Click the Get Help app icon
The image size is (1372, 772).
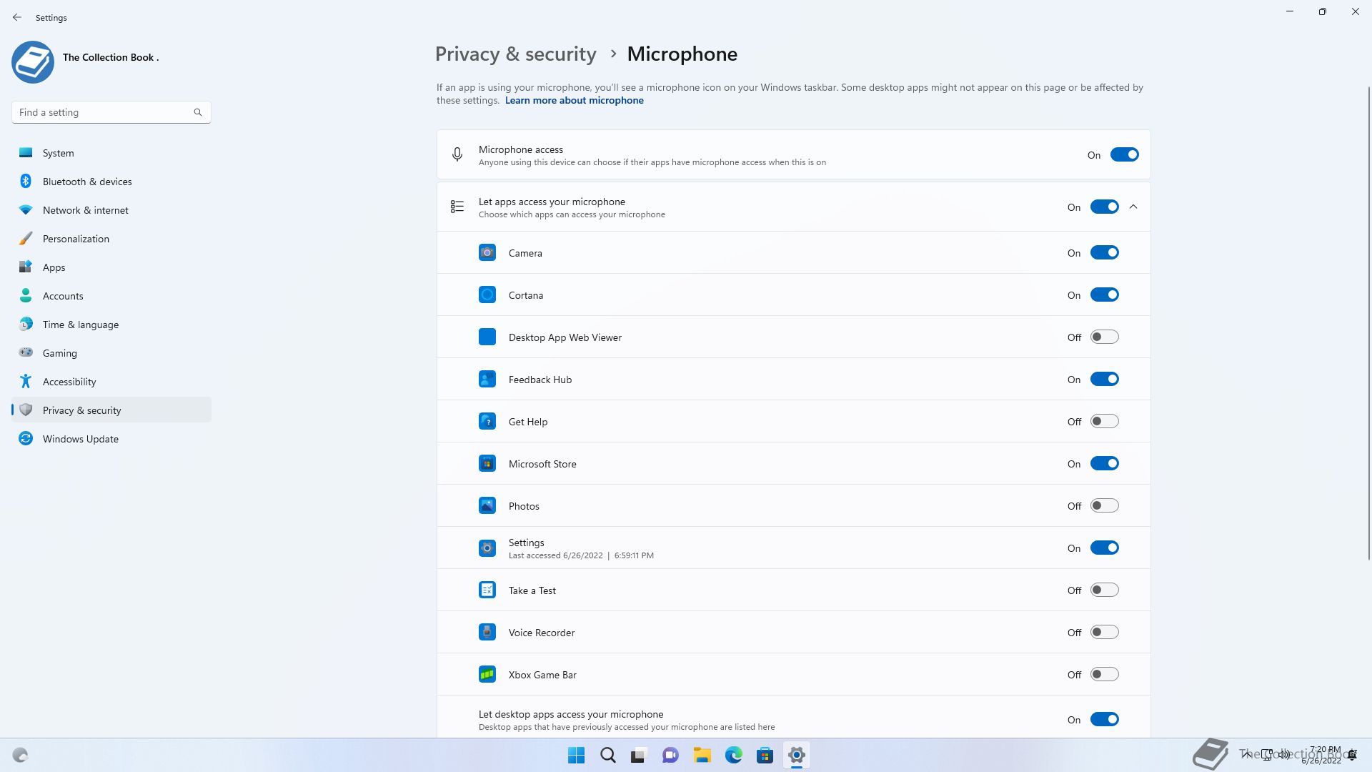tap(487, 422)
